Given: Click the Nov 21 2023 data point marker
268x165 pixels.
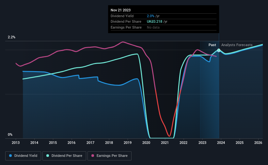Looking at the screenshot, I should click(x=219, y=50).
